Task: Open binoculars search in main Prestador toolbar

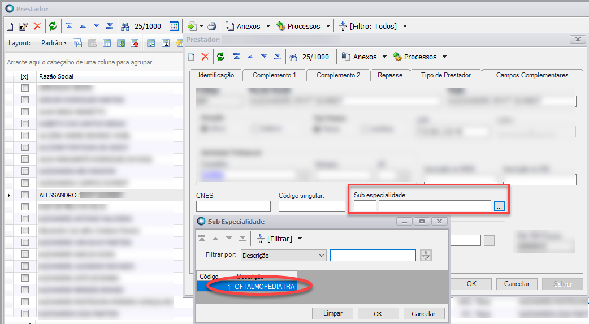Action: (x=125, y=27)
